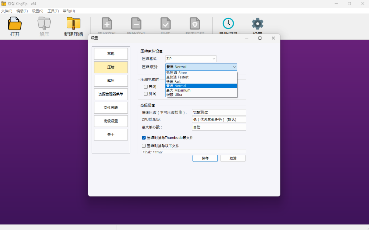
Task: Uncheck 压缩时排除Thumbs.db等文件 option
Action: 144,138
